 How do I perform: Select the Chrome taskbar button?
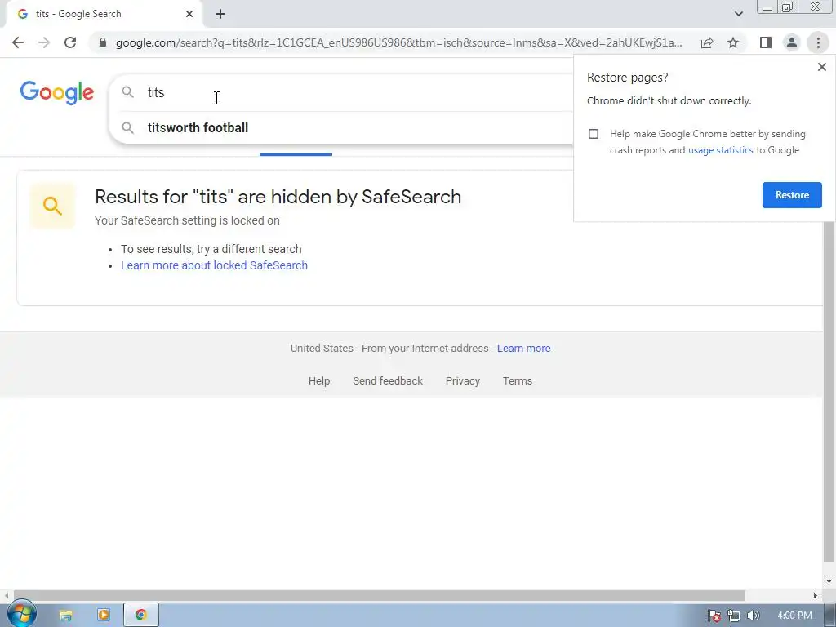[141, 616]
